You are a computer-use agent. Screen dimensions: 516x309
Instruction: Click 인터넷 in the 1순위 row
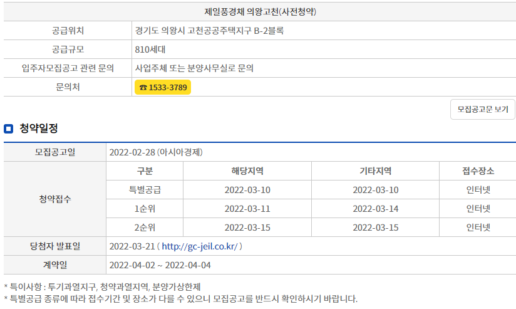478,209
